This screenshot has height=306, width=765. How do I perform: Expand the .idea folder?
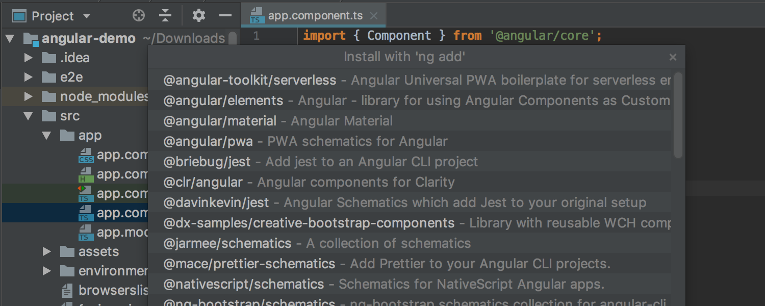click(29, 58)
